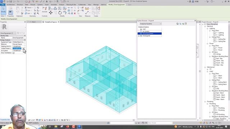230x129 pixels.
Task: Expand the Unassigned node in System Browser
Action: pos(139,36)
